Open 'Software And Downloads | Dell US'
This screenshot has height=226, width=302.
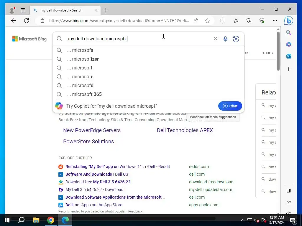click(x=97, y=174)
